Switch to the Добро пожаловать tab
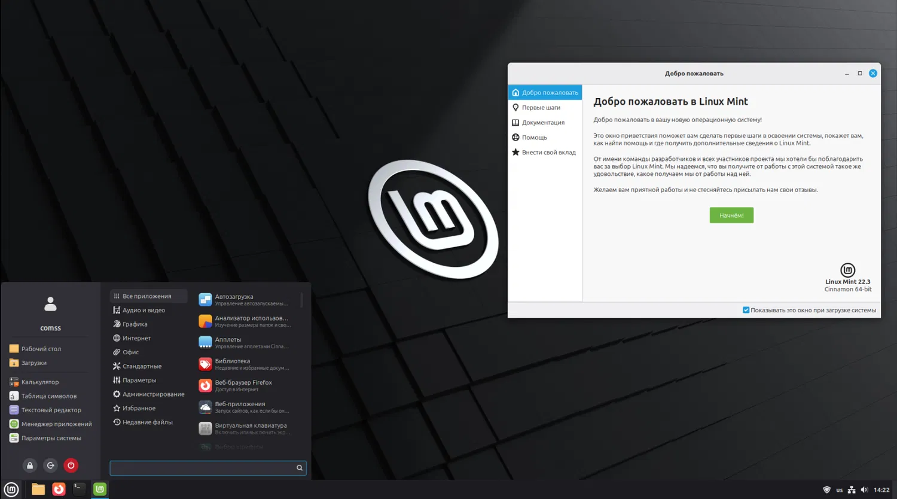Screen dimensions: 897x499 click(x=545, y=93)
